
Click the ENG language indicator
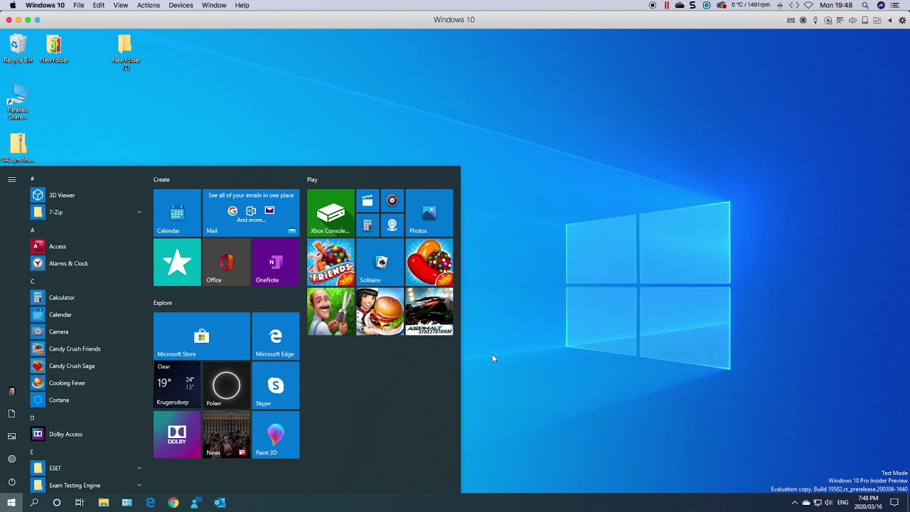tap(842, 503)
